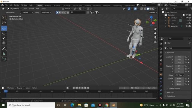
Task: Select the Measure tool
Action: coord(4,54)
